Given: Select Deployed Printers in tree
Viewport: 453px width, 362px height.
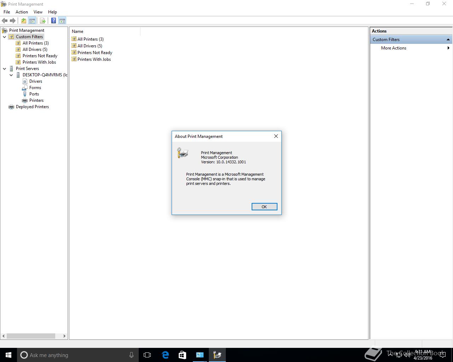Looking at the screenshot, I should pos(32,107).
